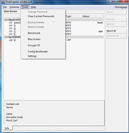Click the Unmount All button
Image resolution: width=129 pixels, height=133 pixels.
(x=116, y=36)
